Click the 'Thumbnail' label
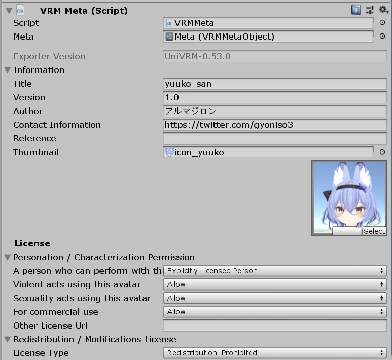The image size is (392, 360). coord(36,152)
